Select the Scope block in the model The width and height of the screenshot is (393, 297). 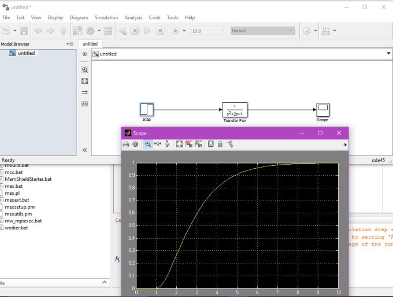point(322,110)
